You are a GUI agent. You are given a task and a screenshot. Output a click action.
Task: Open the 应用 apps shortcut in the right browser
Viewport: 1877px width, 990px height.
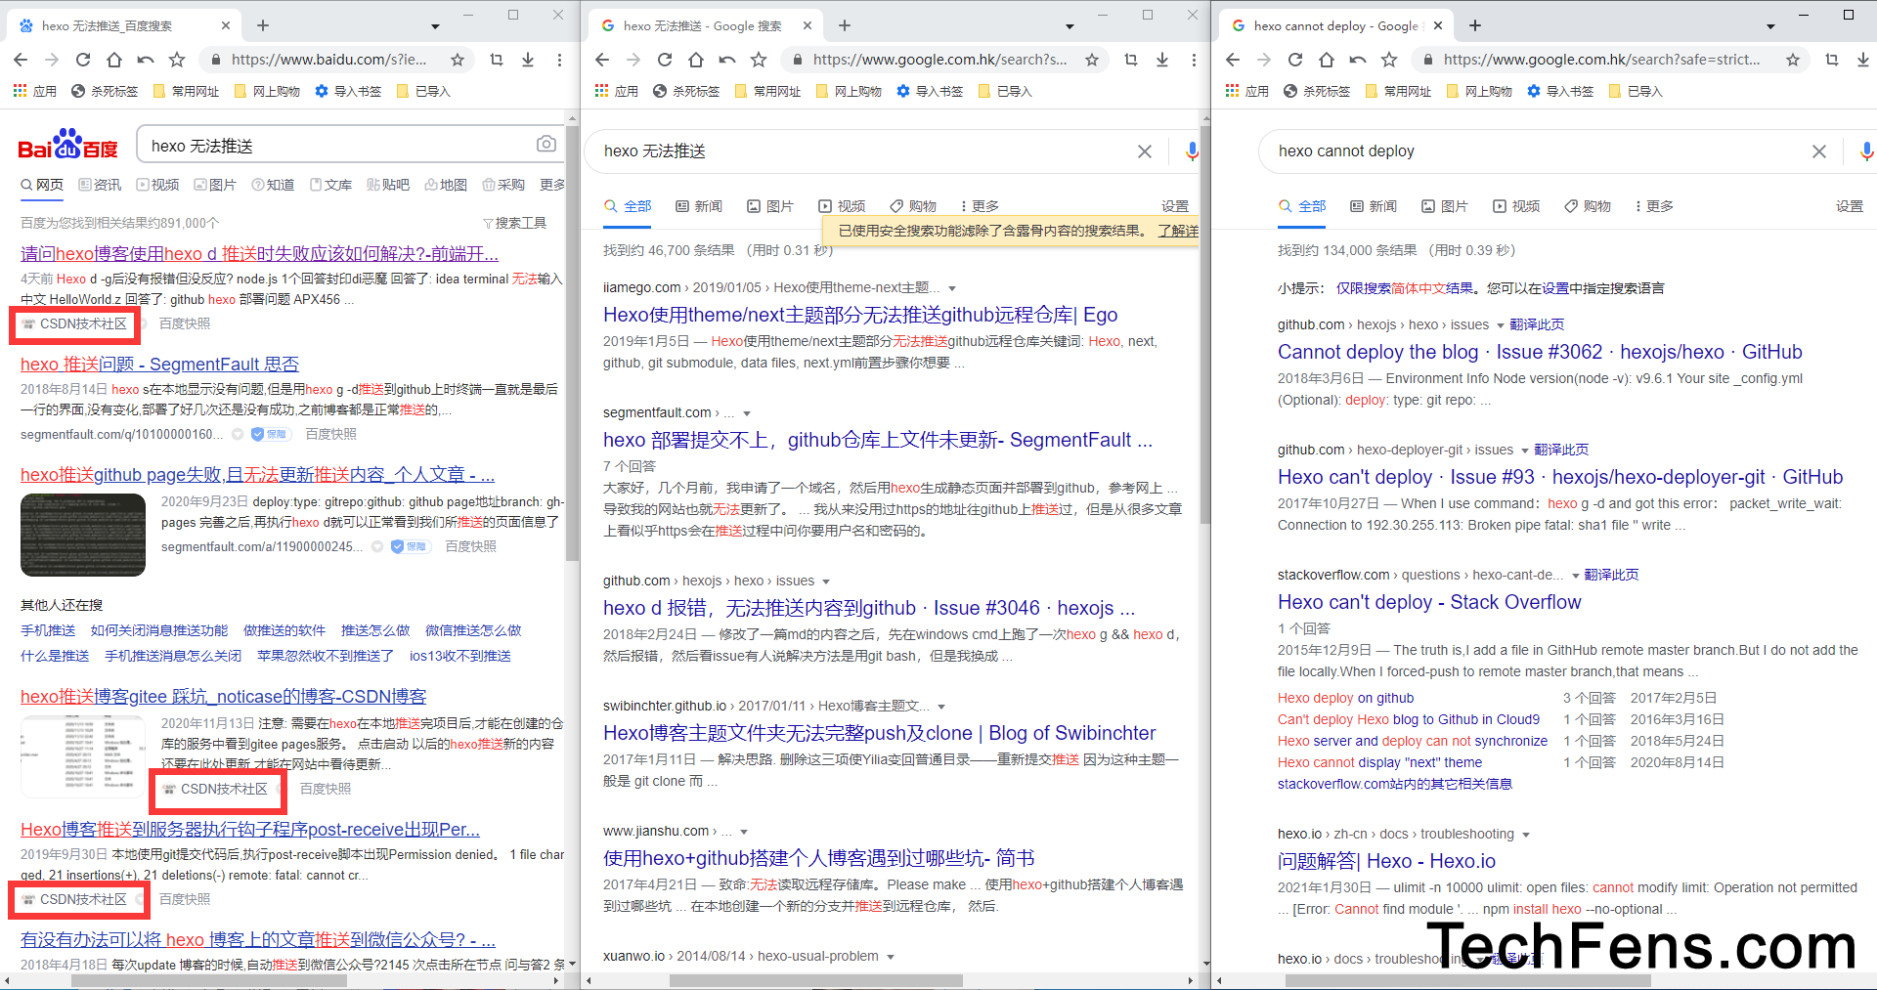pyautogui.click(x=1246, y=91)
